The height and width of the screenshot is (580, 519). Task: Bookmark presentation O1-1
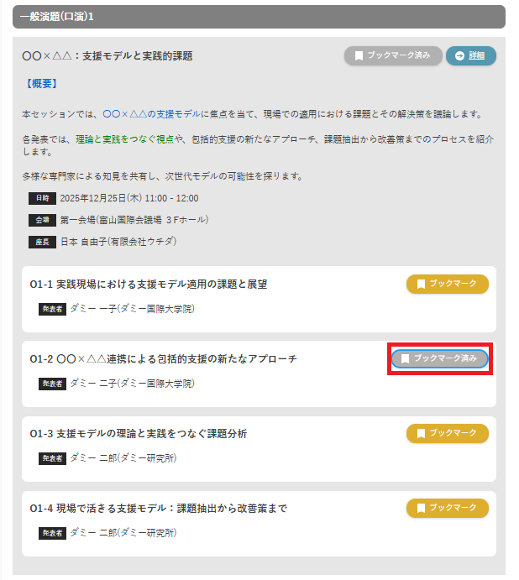(x=447, y=284)
